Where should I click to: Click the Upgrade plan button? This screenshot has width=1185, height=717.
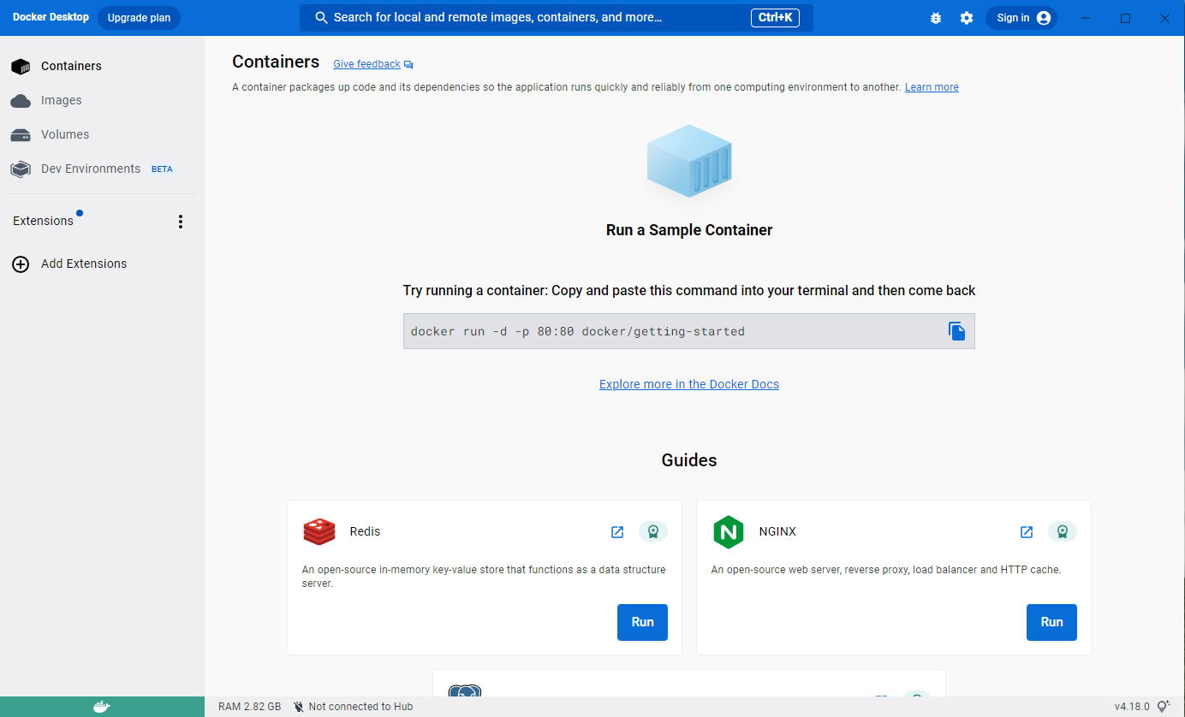click(x=139, y=18)
